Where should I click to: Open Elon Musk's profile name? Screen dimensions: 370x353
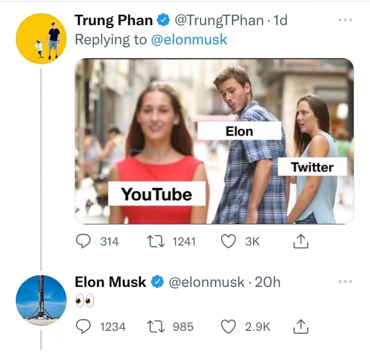tap(110, 282)
